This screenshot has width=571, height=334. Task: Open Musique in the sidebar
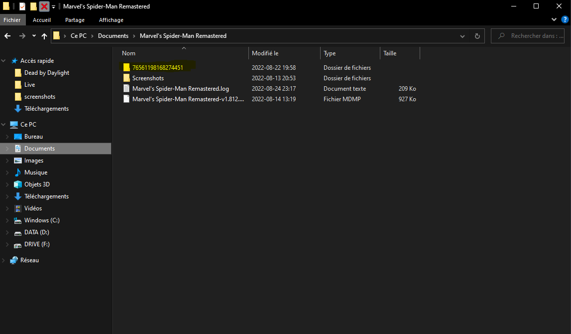pos(36,172)
